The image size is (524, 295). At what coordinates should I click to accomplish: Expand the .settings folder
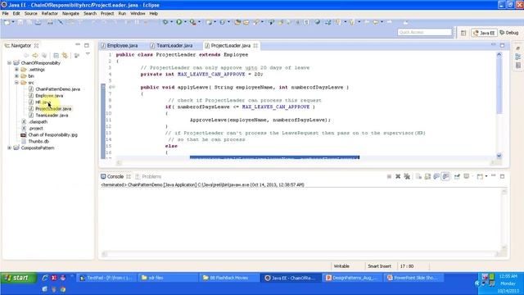pos(16,70)
